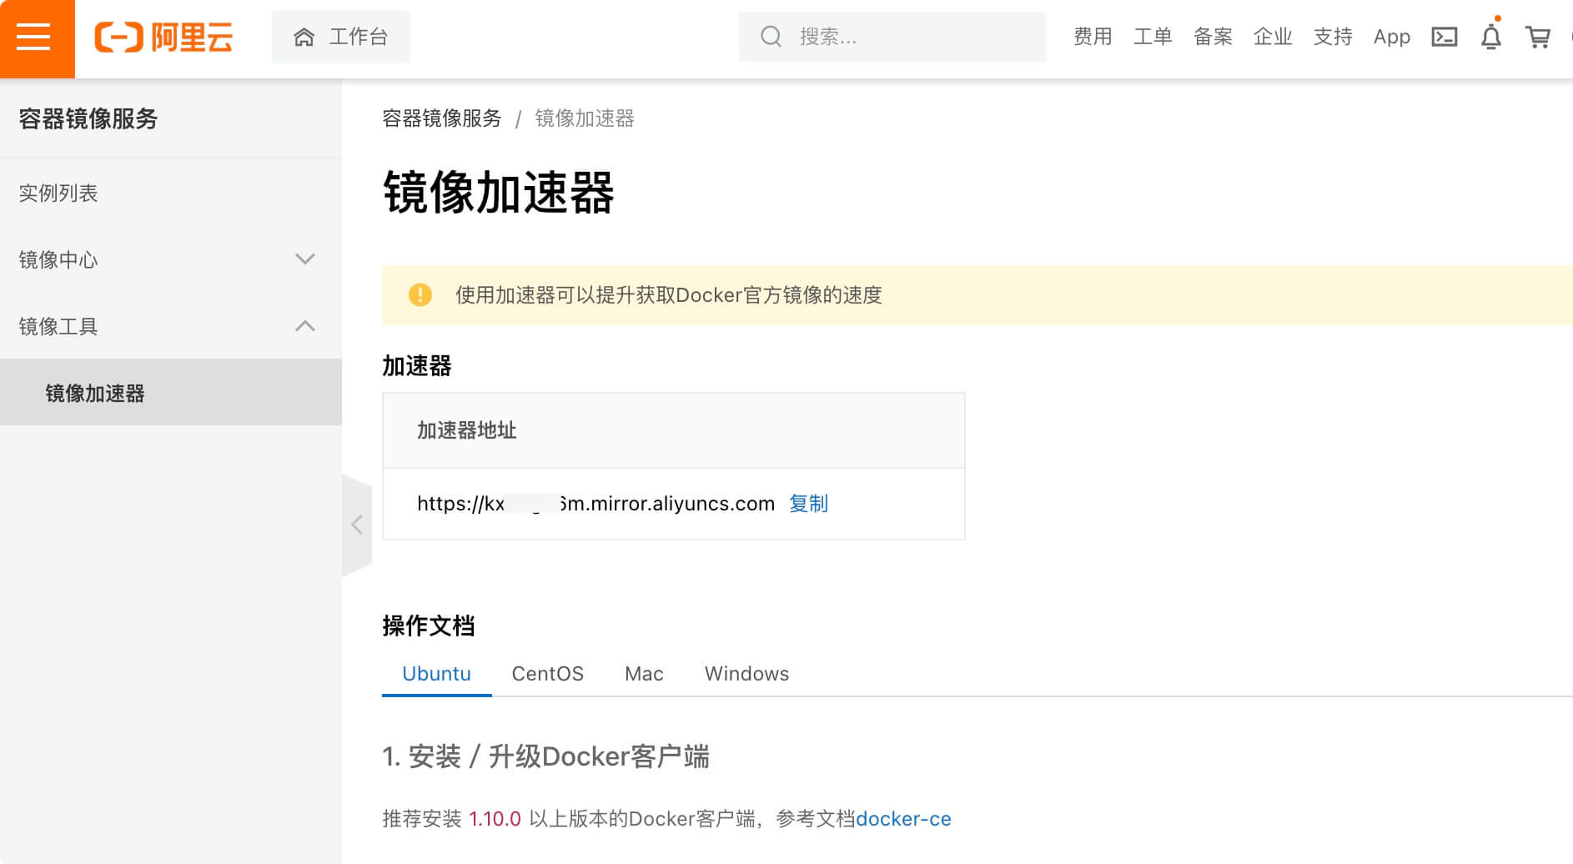This screenshot has width=1573, height=864.
Task: Open the docker-ce documentation link
Action: click(x=903, y=819)
